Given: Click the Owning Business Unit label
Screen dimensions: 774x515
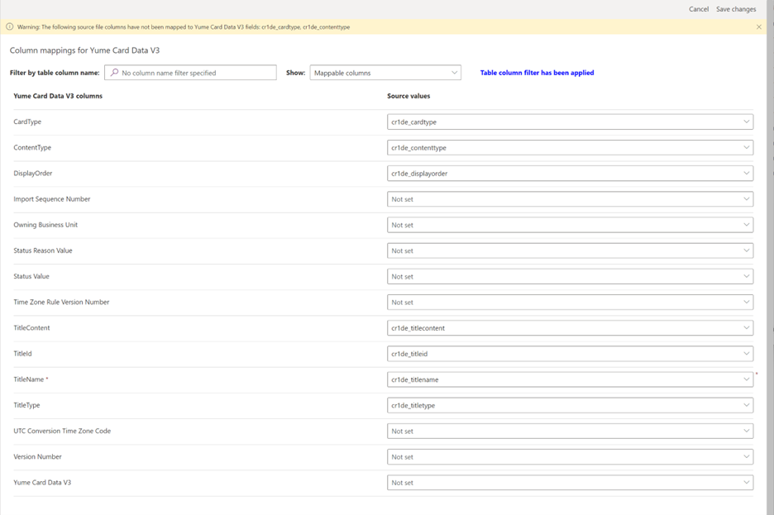Looking at the screenshot, I should click(45, 225).
